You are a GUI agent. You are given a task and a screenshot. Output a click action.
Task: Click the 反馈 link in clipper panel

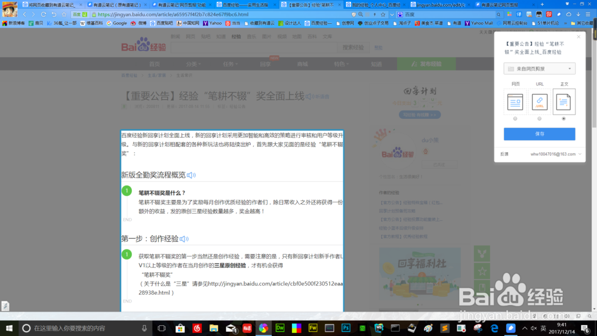pos(504,154)
